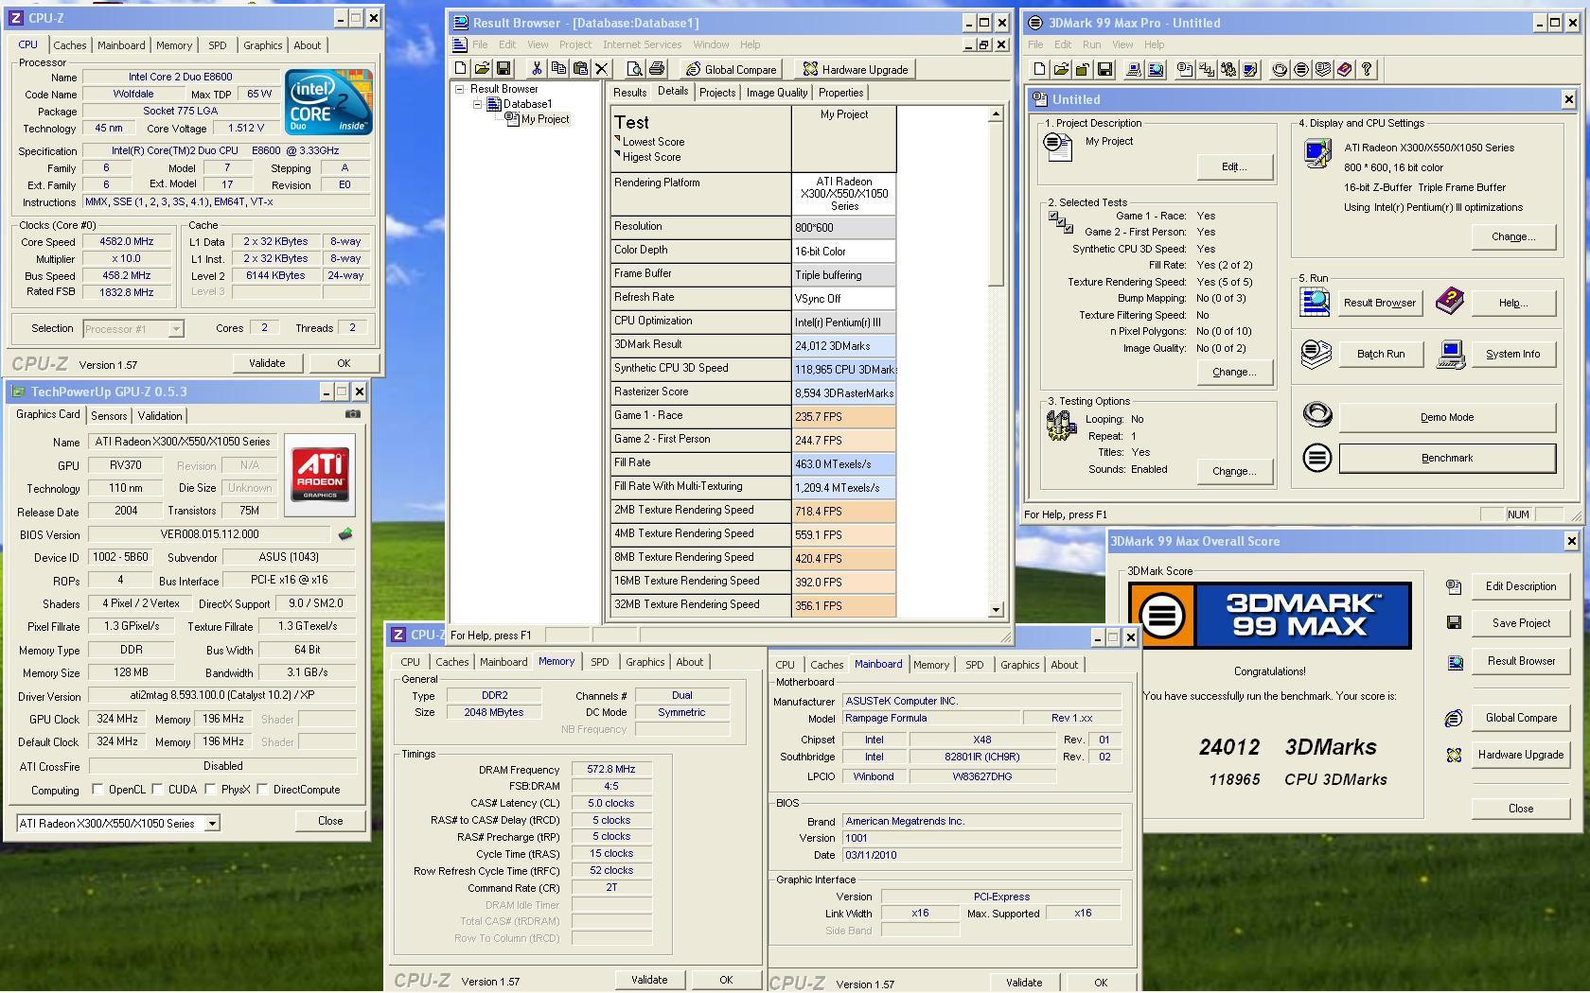Click Edit button in Project Description
Screen dimensions: 1590x993
tap(1234, 166)
